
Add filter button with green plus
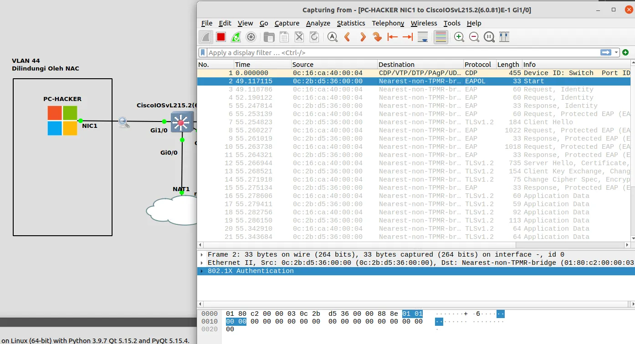pyautogui.click(x=625, y=53)
